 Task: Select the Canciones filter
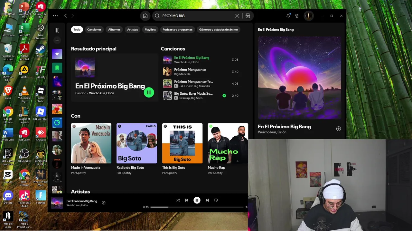pos(94,30)
